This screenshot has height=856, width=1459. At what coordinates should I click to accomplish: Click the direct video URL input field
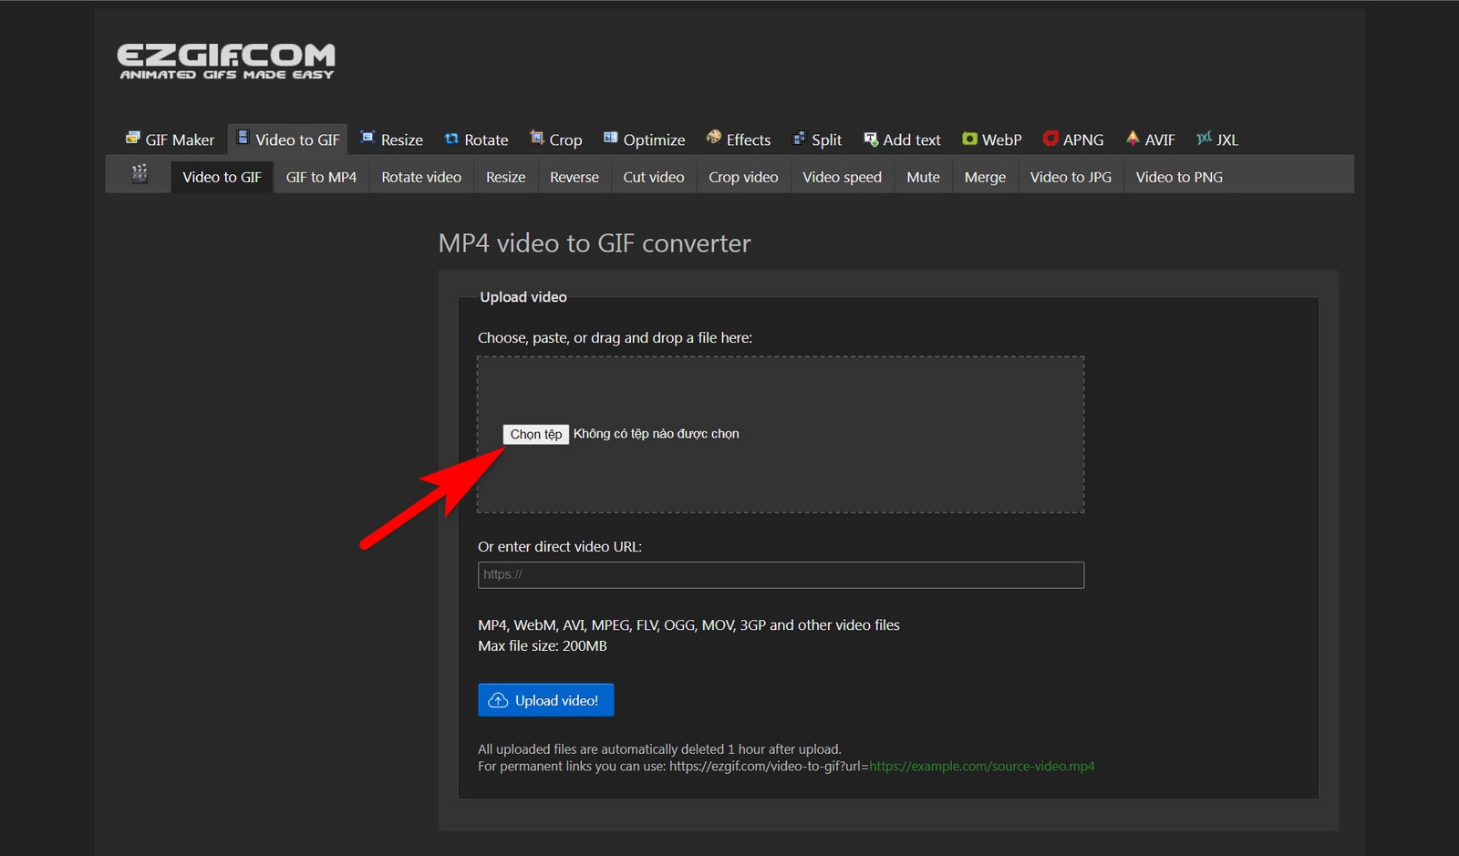click(x=781, y=574)
